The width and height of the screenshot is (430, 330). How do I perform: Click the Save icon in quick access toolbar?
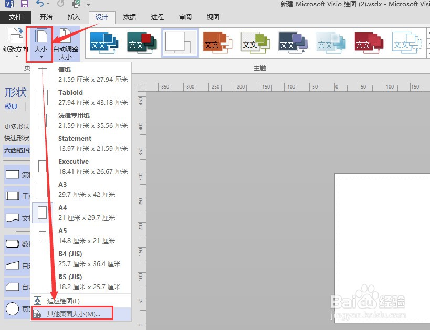(x=26, y=3)
